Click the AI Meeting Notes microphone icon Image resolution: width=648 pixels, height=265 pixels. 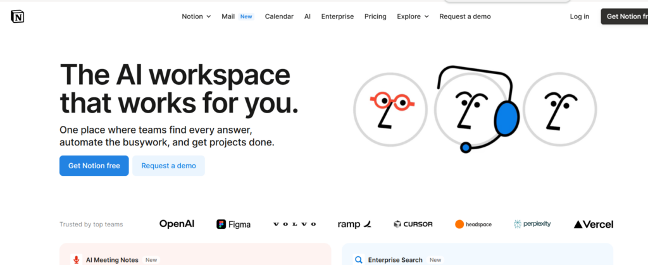click(x=77, y=259)
